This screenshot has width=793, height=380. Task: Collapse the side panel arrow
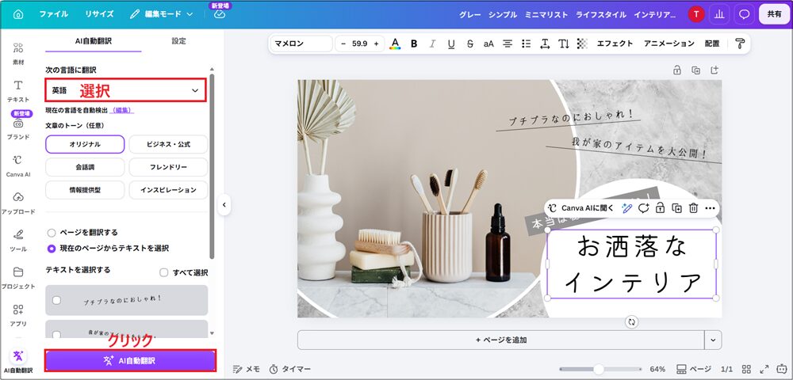coord(224,205)
